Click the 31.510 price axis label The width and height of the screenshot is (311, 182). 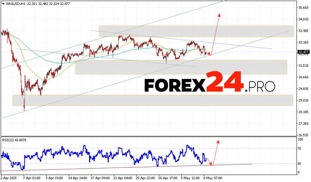pyautogui.click(x=303, y=66)
